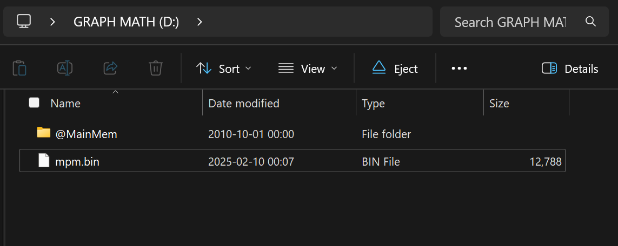Click the 12,788 size value

click(546, 162)
